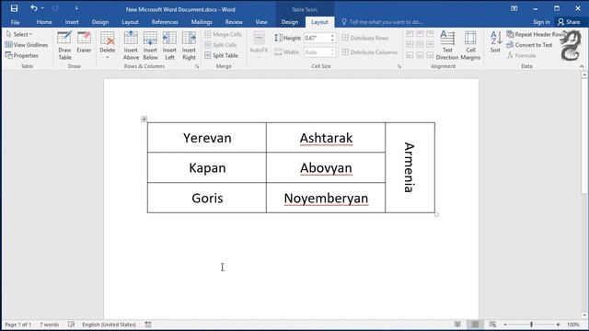
Task: Open the File menu
Action: pos(15,22)
